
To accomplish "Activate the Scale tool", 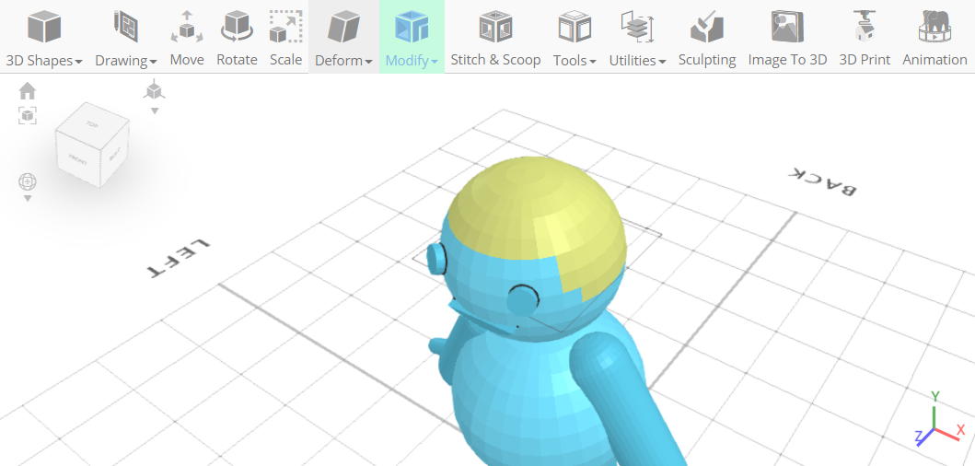I will (286, 38).
